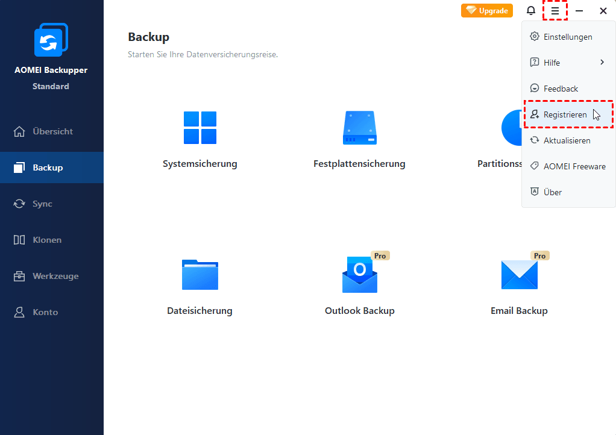Click the AOMEI Freeware tag icon
This screenshot has width=616, height=435.
534,166
